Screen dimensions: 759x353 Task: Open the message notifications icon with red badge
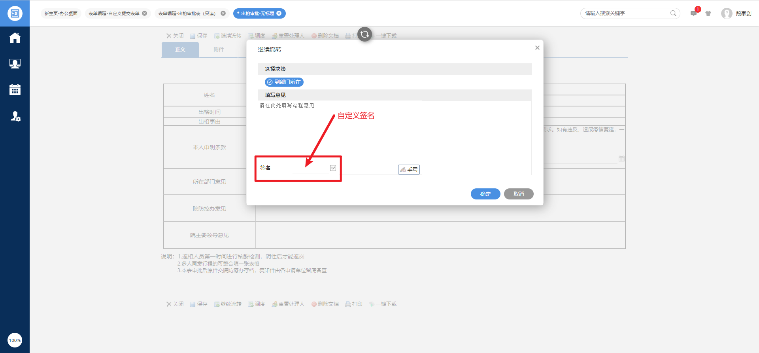[x=694, y=13]
